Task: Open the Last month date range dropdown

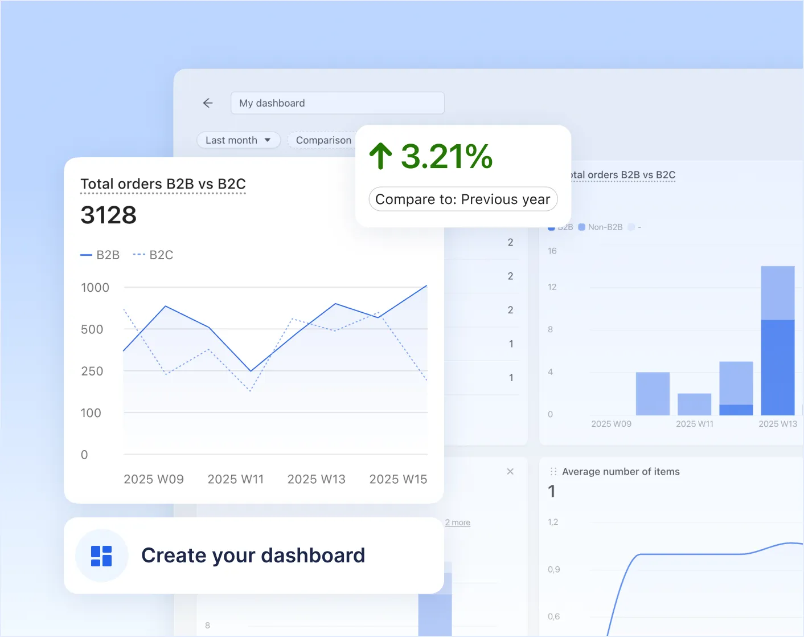Action: (x=239, y=140)
